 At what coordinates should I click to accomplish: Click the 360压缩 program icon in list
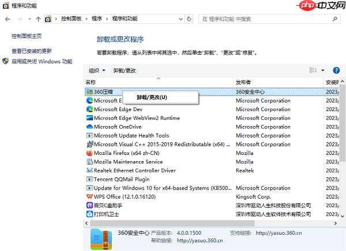(89, 92)
